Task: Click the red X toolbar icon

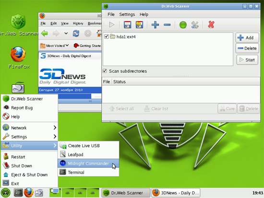Action: click(x=211, y=24)
